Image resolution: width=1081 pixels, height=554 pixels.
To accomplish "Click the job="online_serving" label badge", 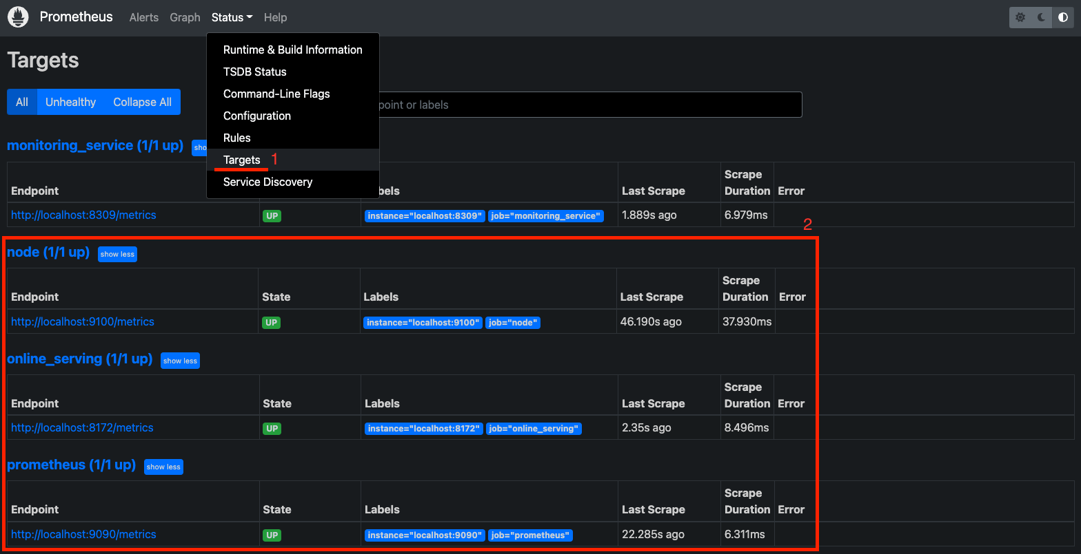I will click(534, 428).
